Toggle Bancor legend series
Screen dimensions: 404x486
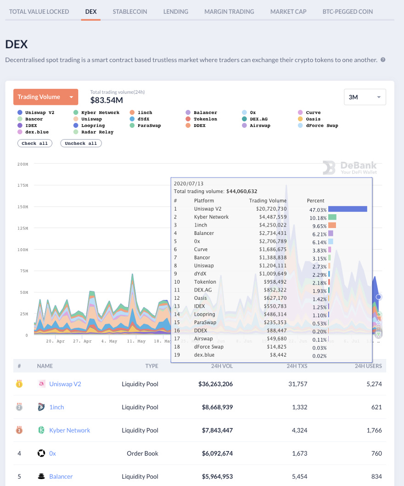(x=30, y=119)
